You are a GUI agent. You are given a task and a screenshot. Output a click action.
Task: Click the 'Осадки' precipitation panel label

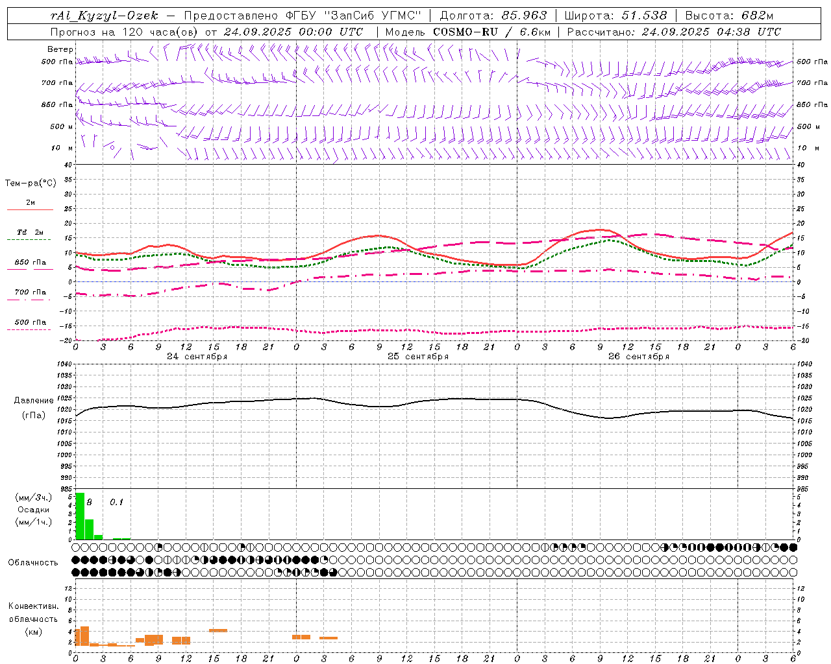pos(34,510)
